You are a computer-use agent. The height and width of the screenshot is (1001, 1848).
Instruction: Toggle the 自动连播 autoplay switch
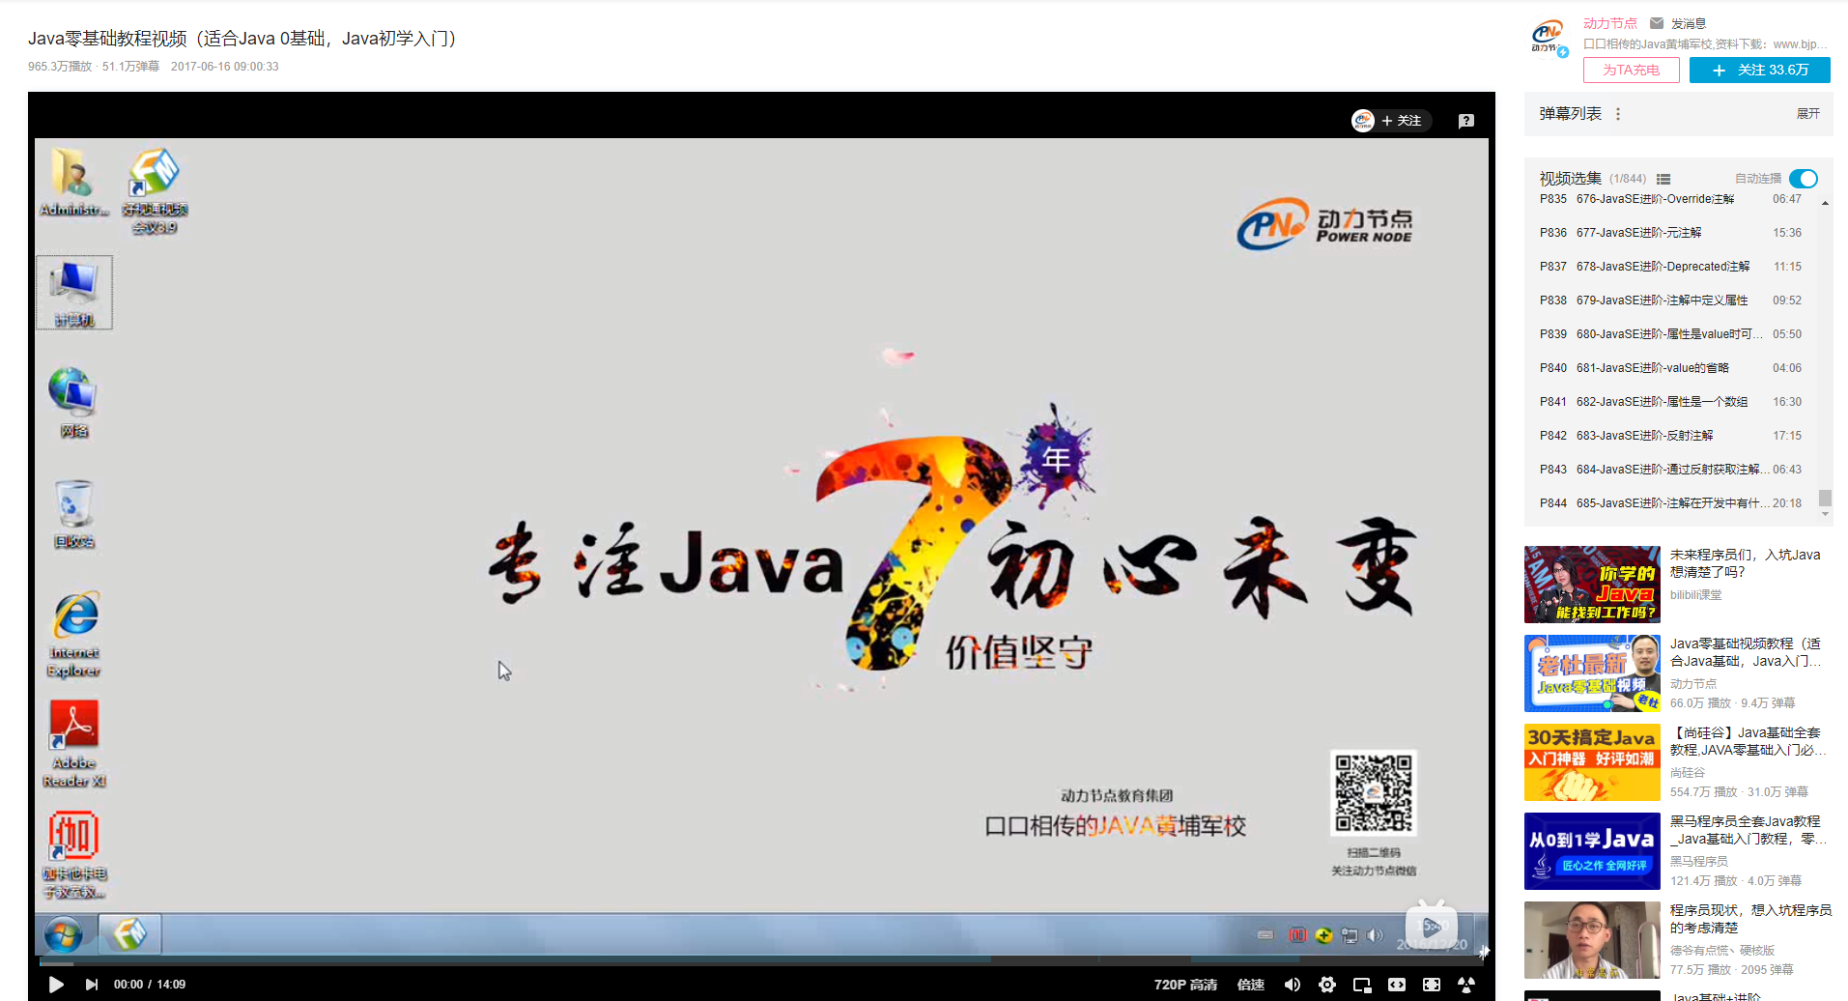pos(1803,179)
